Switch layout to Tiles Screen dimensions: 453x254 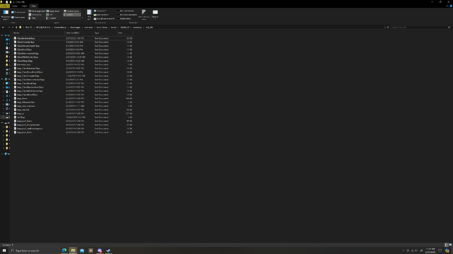coord(32,18)
